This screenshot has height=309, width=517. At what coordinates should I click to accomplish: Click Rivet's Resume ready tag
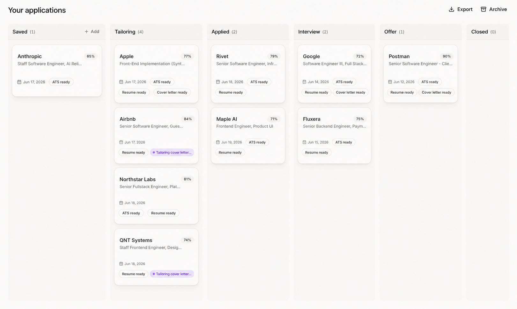(231, 92)
